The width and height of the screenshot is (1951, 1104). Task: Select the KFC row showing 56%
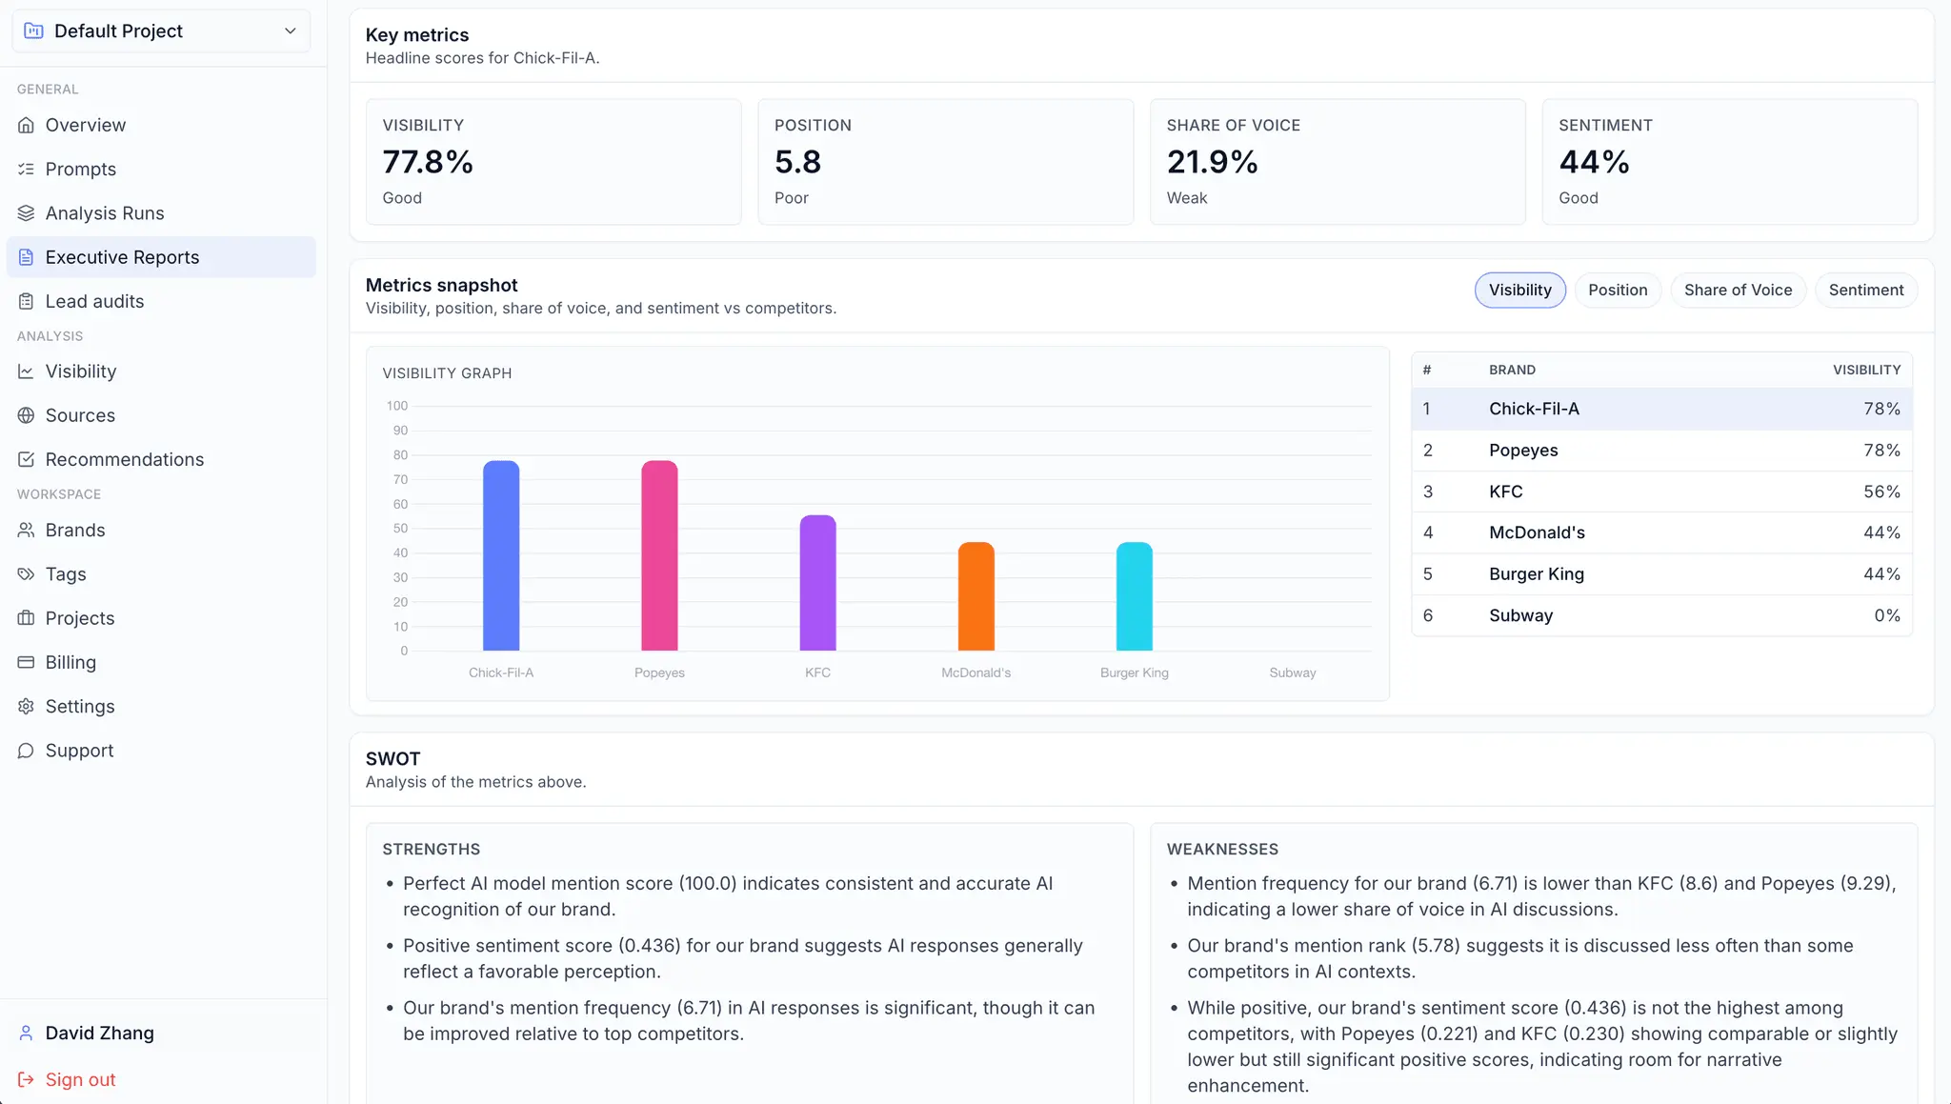(1661, 492)
